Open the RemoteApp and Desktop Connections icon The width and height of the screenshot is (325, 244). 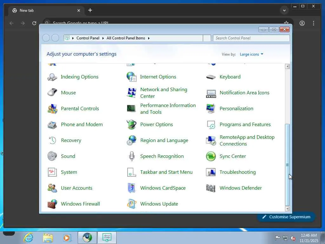(x=211, y=140)
